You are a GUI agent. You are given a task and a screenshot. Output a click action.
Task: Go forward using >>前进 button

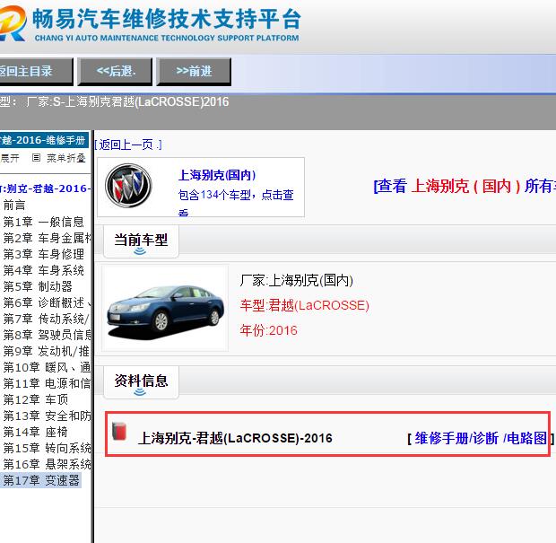tap(194, 71)
